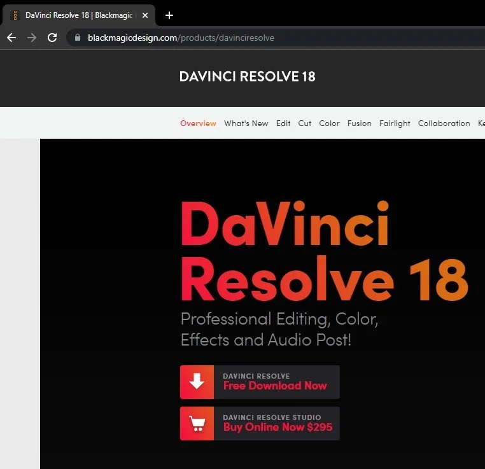Click the 'DAVINCI RESOLVE STUDIO' label text
Image resolution: width=485 pixels, height=469 pixels.
pos(272,417)
